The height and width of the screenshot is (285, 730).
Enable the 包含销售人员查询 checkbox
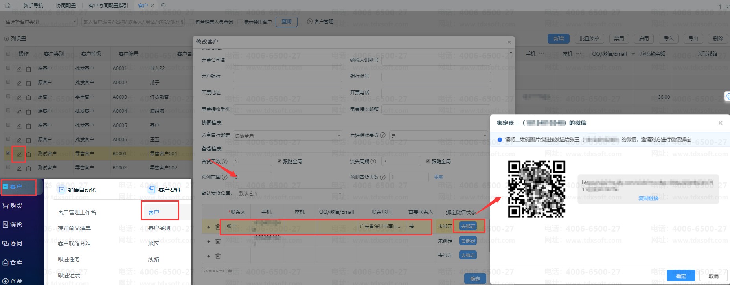click(x=191, y=22)
